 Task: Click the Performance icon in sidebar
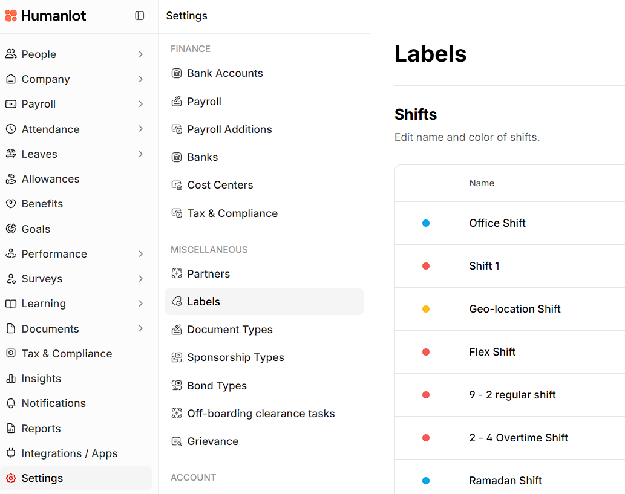click(x=11, y=253)
